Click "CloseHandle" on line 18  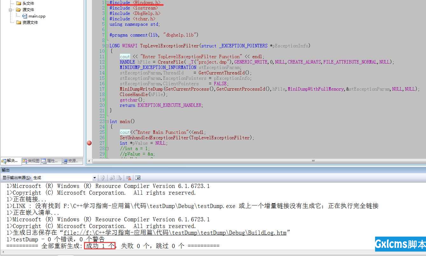pyautogui.click(x=134, y=94)
